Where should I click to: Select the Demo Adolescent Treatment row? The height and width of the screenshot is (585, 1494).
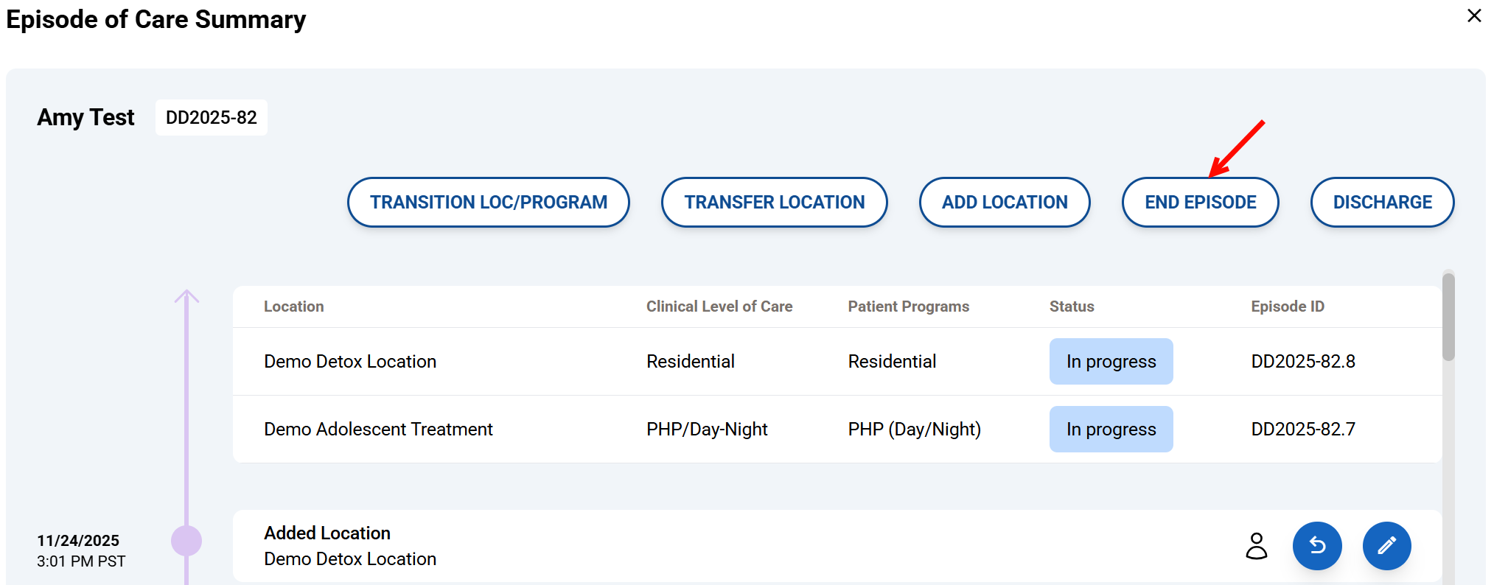point(378,430)
